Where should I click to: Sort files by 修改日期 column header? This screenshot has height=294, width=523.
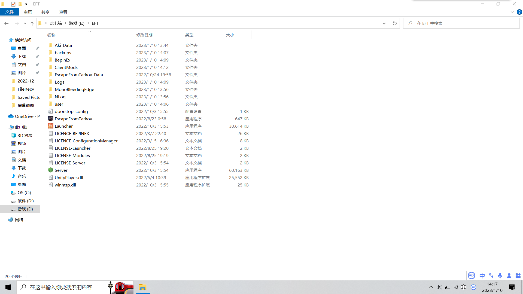144,35
